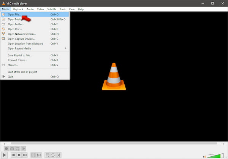This screenshot has height=159, width=228.
Task: Click the Record button
Action: pos(6,149)
